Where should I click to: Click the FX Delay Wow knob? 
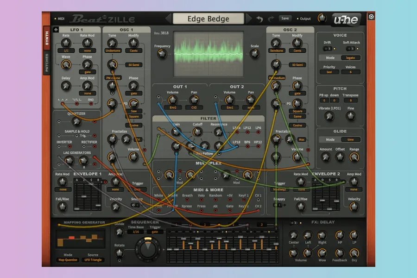[322, 253]
